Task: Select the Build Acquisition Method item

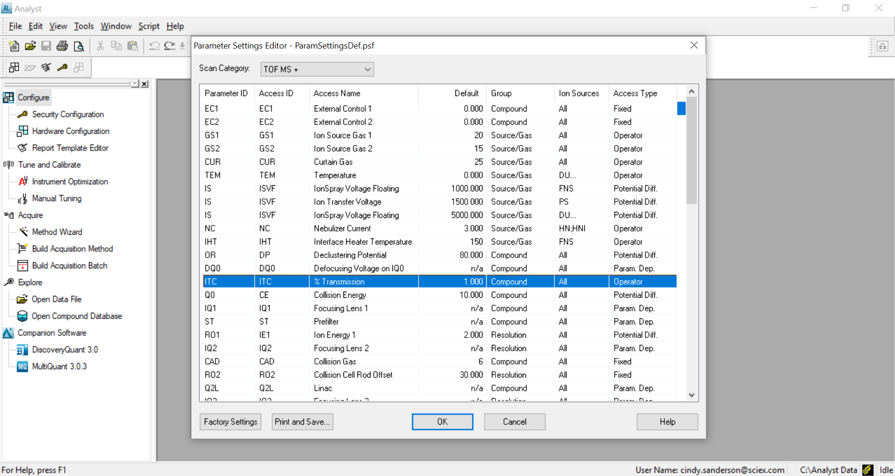Action: tap(72, 249)
